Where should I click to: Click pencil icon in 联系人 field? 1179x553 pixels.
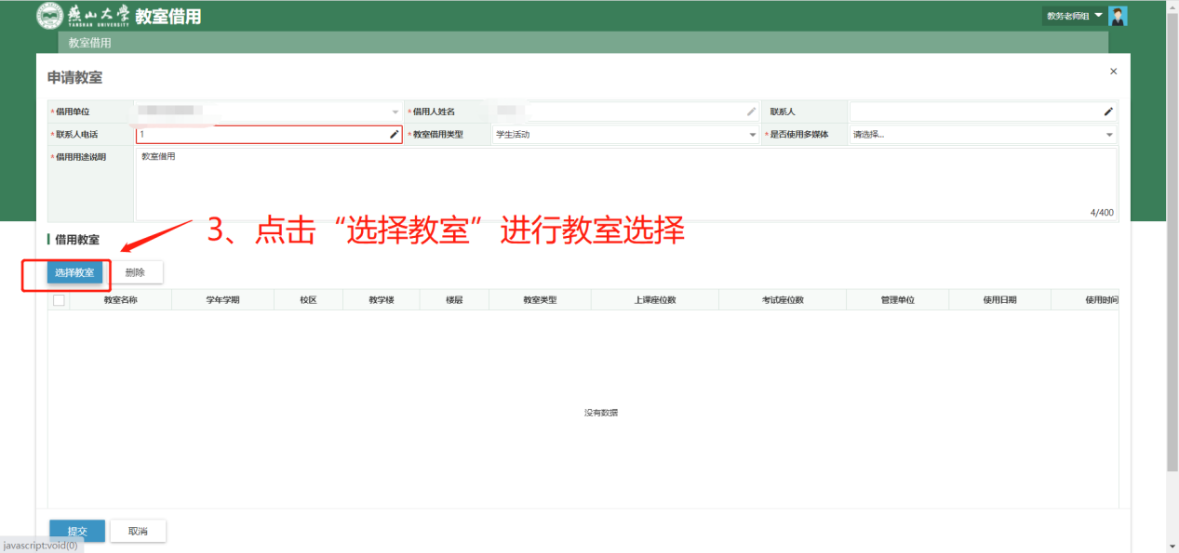click(x=1108, y=112)
